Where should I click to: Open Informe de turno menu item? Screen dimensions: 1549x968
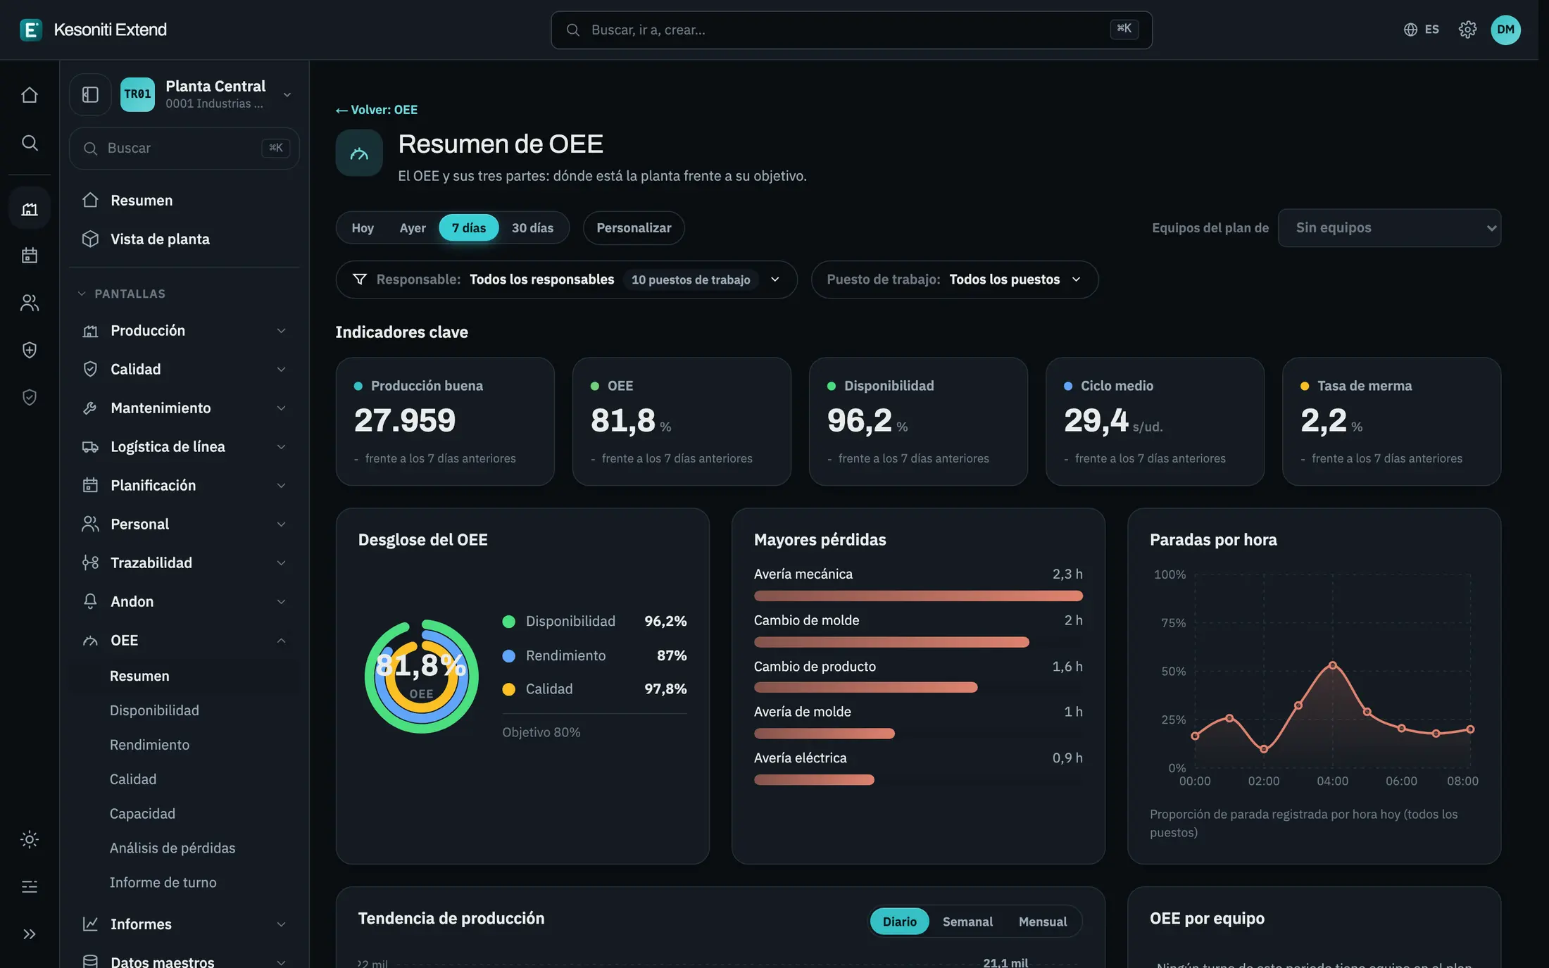pyautogui.click(x=163, y=882)
